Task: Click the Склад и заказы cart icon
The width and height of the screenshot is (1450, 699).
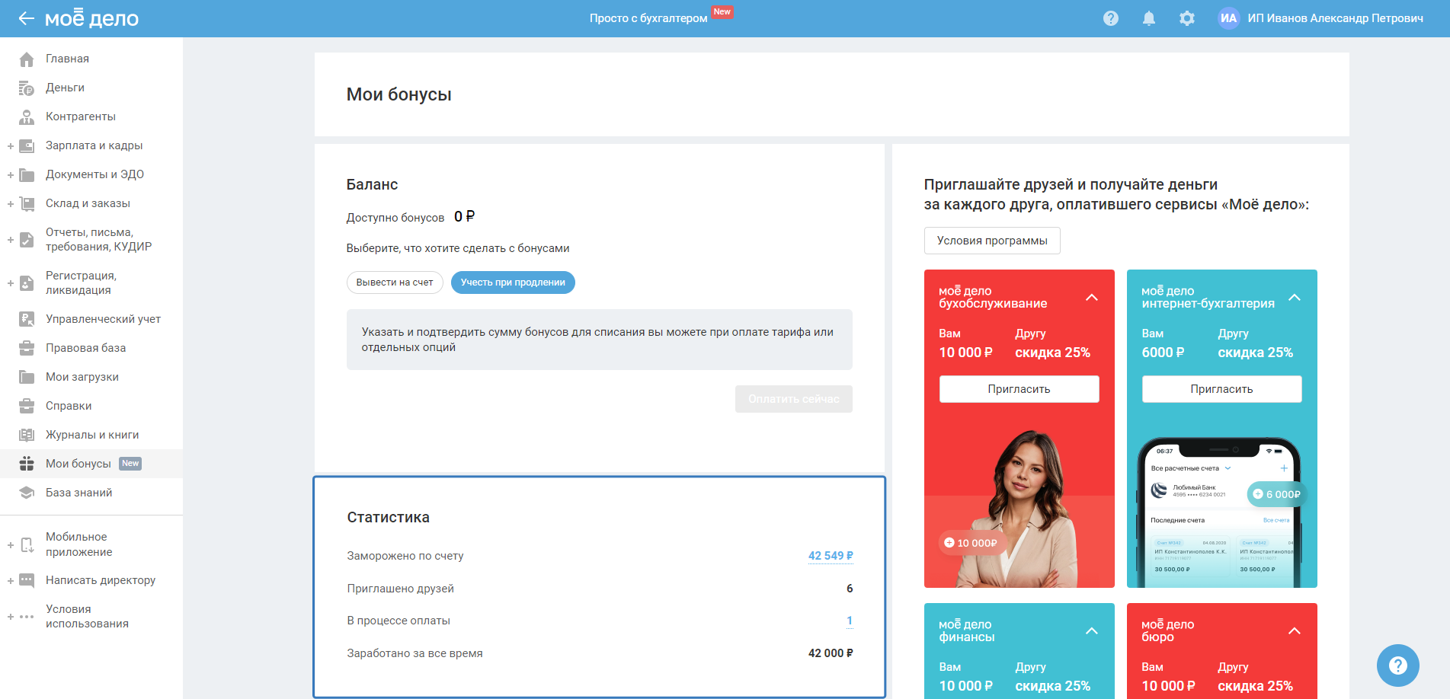Action: tap(27, 203)
